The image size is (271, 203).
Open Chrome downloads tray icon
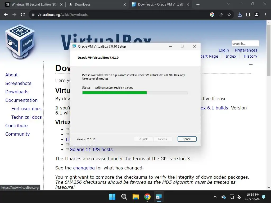point(240,15)
